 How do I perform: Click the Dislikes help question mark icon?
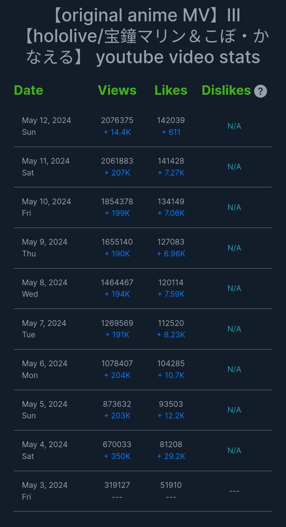pos(260,91)
